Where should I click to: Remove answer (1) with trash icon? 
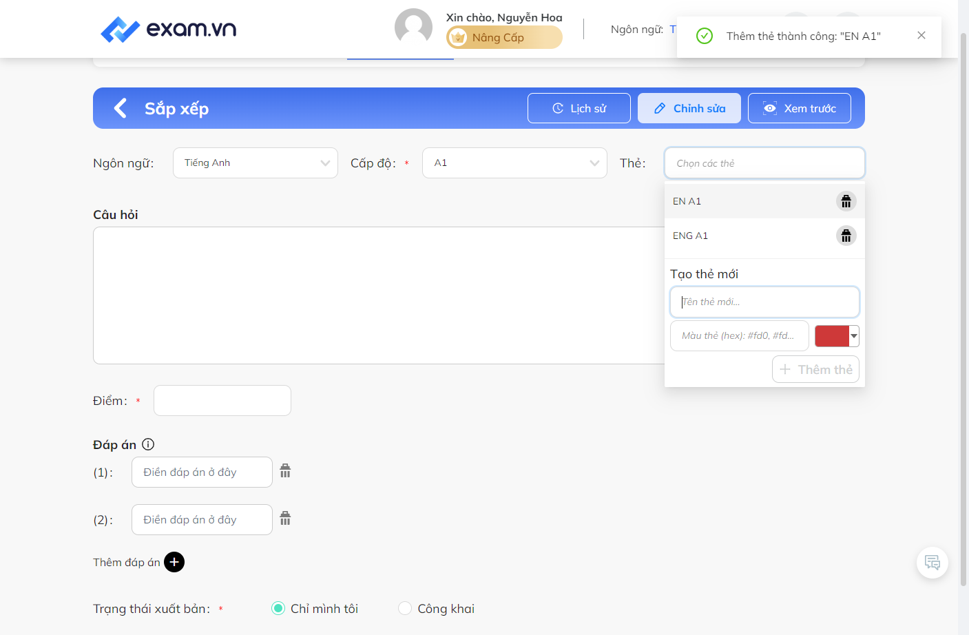tap(285, 471)
